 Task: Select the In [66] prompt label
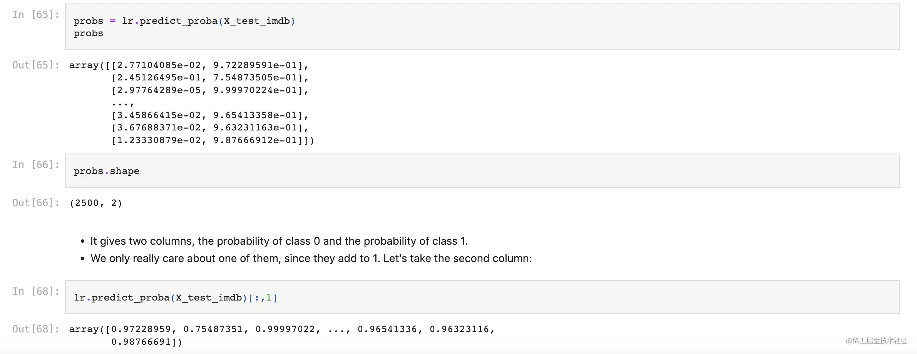[x=36, y=165]
